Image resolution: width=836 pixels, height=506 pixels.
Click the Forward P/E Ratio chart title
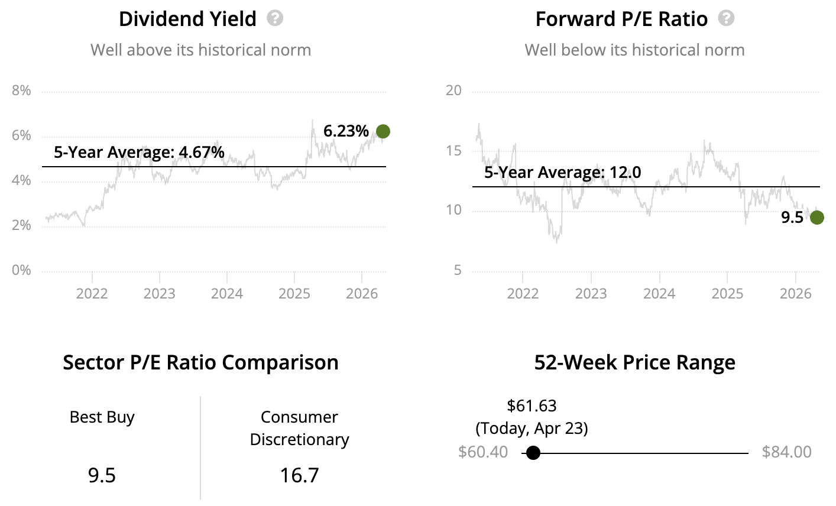[621, 19]
